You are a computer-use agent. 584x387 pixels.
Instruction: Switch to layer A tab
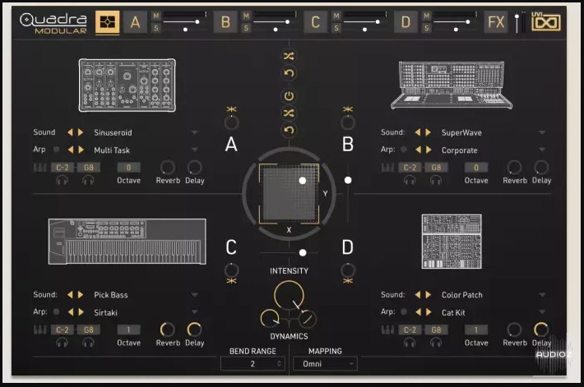coord(135,22)
